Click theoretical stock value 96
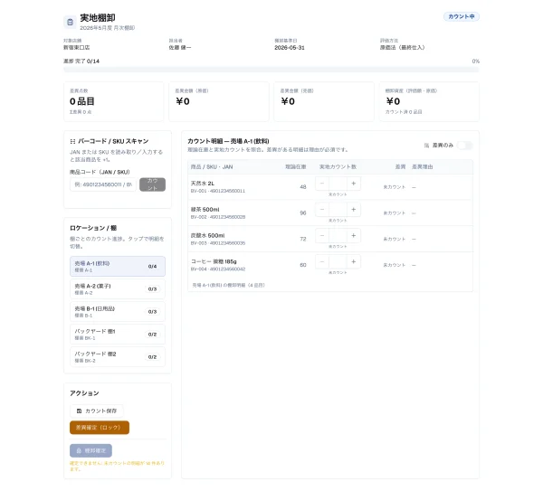Screen dimensions: 543x491 tap(303, 213)
